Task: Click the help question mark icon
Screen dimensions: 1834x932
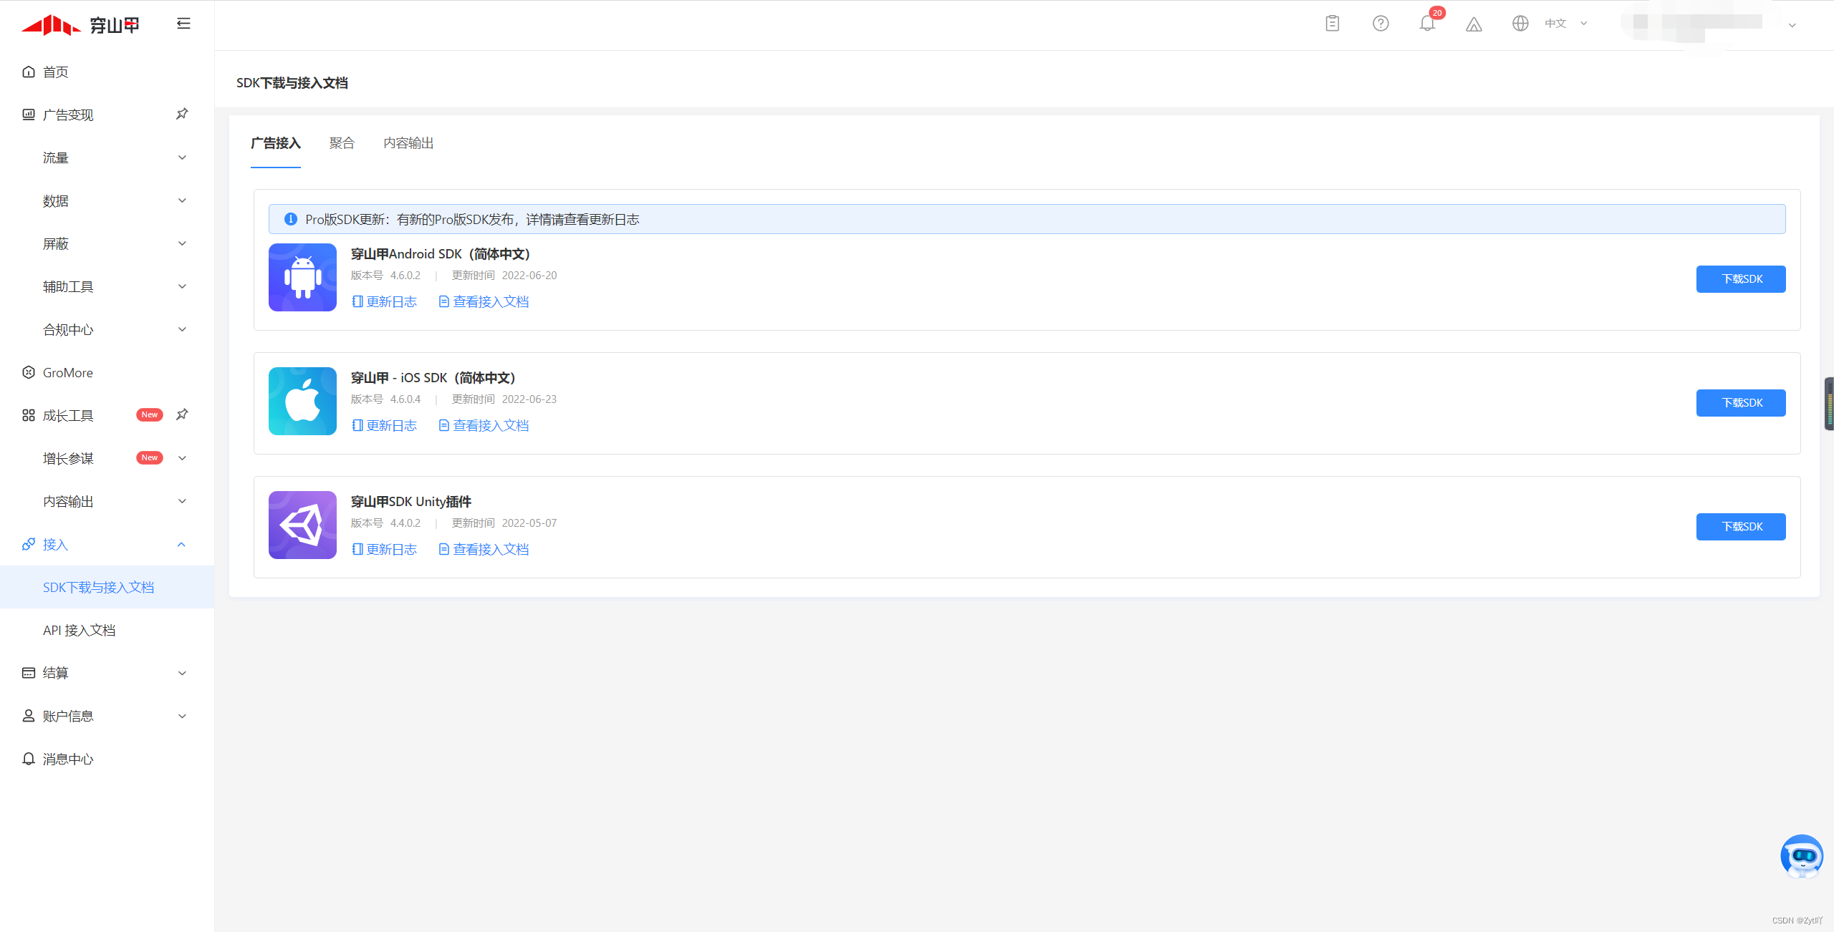Action: point(1381,24)
